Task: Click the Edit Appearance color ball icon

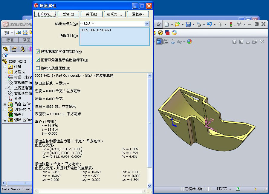Action: [x=189, y=41]
